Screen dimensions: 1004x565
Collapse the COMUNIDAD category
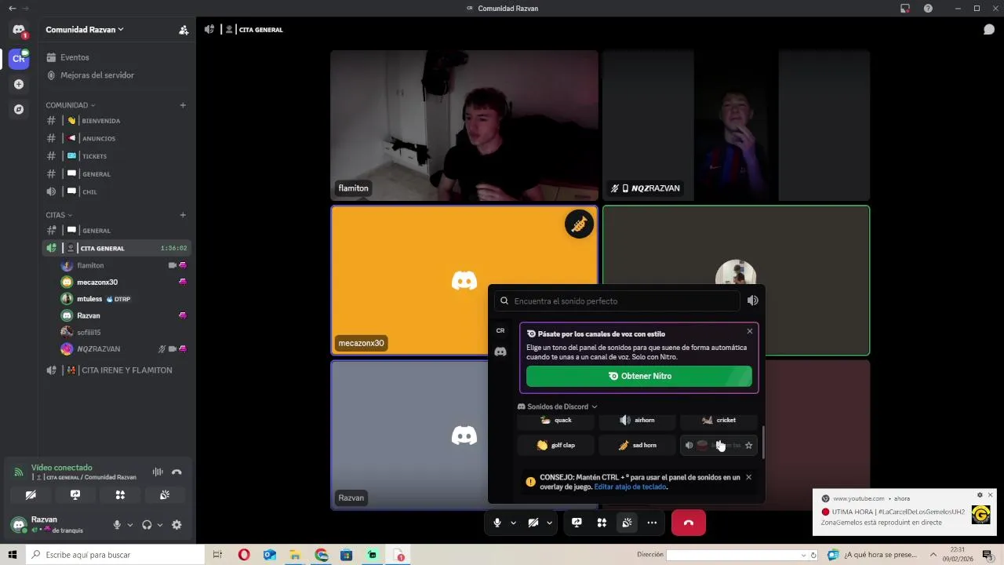pyautogui.click(x=70, y=105)
